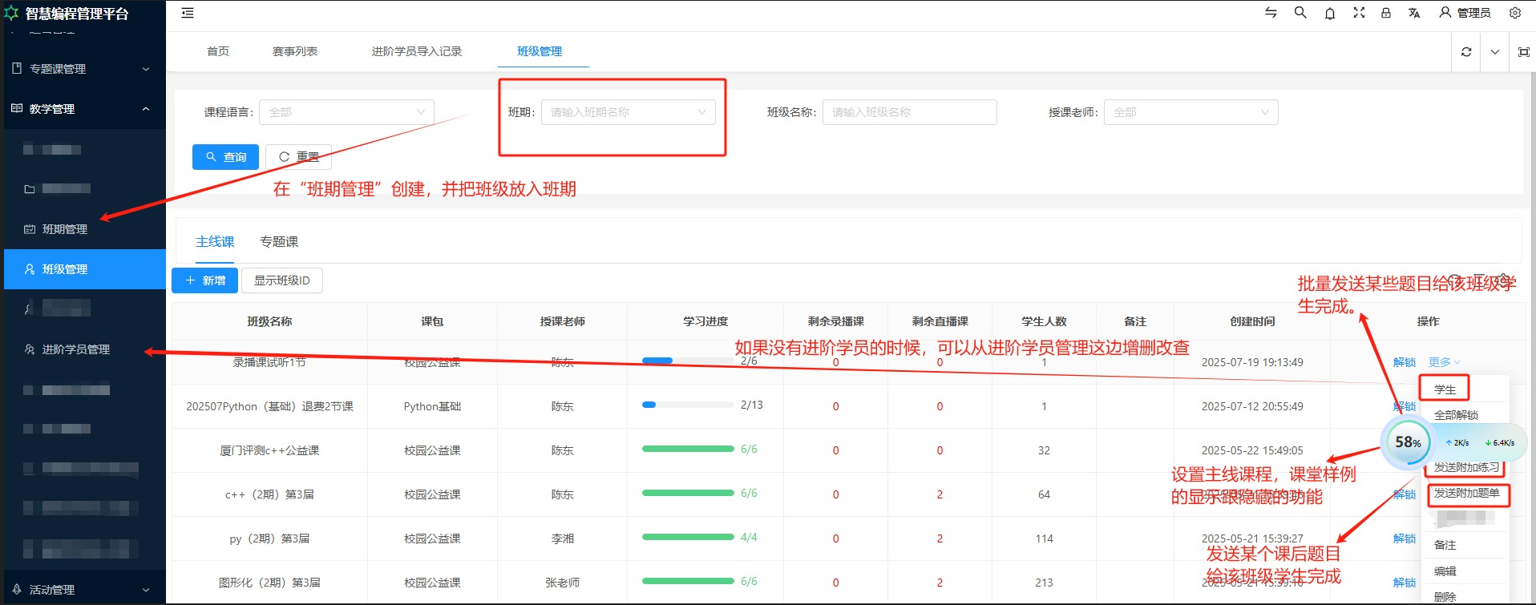The image size is (1536, 605).
Task: Open the 赛事列表 tab
Action: pyautogui.click(x=295, y=51)
